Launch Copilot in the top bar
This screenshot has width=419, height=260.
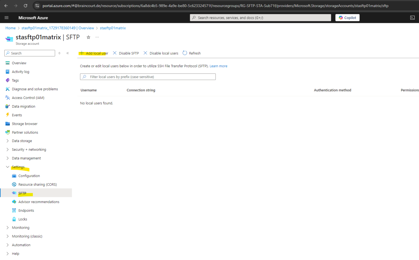point(347,17)
